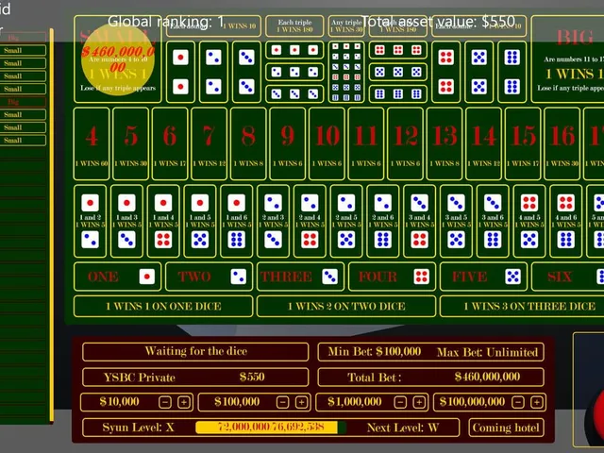Screen dimensions: 604x453
Task: Select the double sixes dice bet
Action: pyautogui.click(x=512, y=72)
